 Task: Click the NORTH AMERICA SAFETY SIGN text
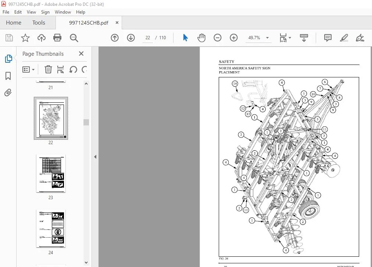[244, 68]
